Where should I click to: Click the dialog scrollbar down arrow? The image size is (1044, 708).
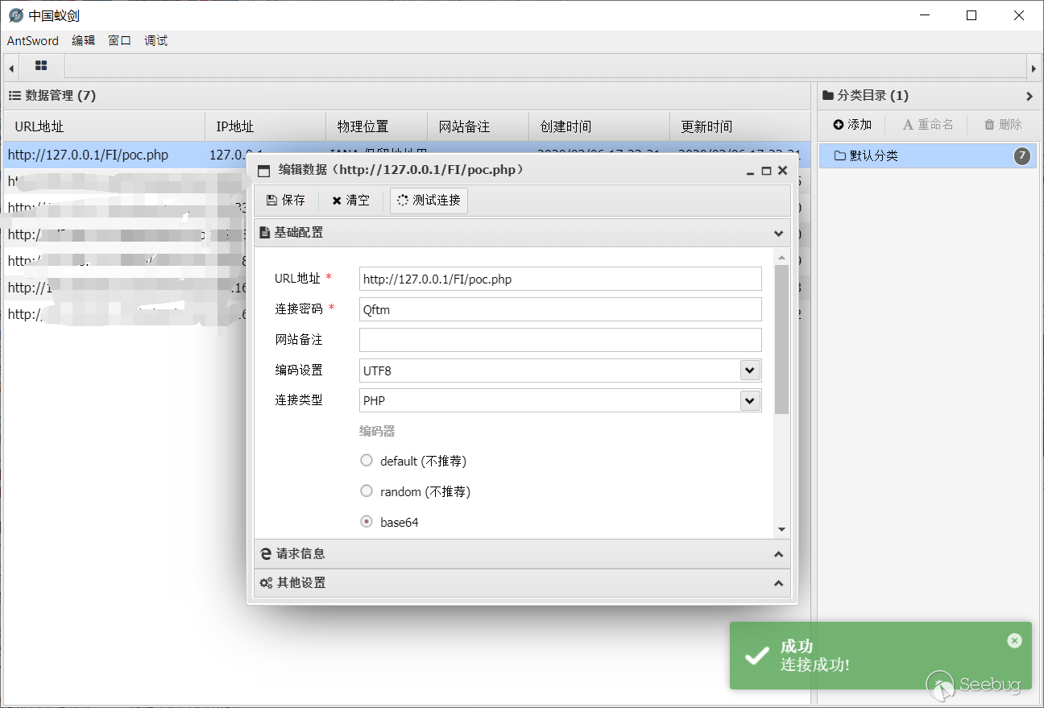point(781,529)
